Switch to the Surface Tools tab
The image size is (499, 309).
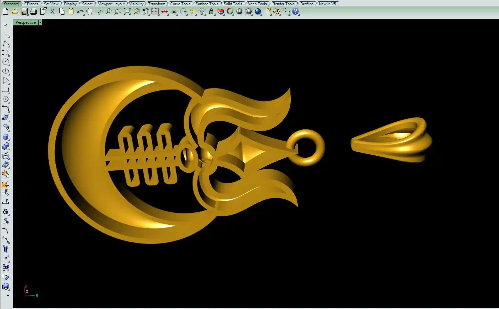pos(207,4)
